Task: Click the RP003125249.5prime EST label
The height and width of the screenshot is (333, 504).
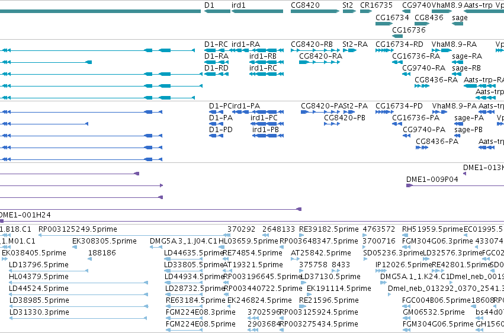Action: click(x=78, y=229)
